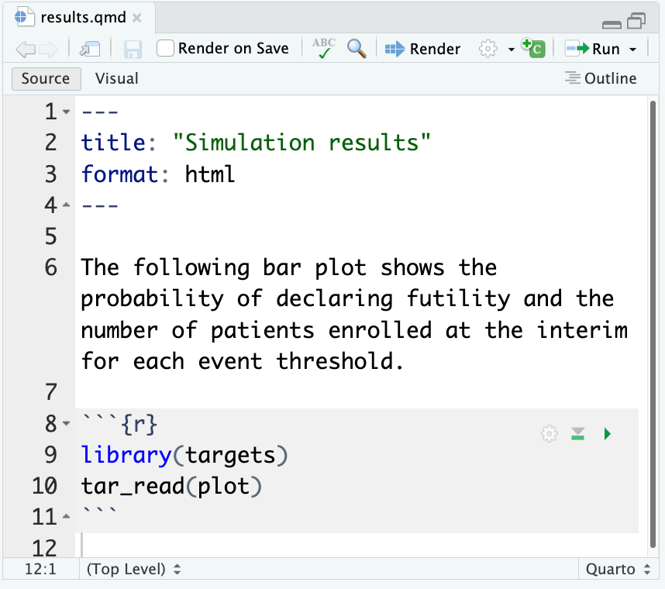Run spell check with the ABC icon
This screenshot has height=589, width=665.
(324, 48)
